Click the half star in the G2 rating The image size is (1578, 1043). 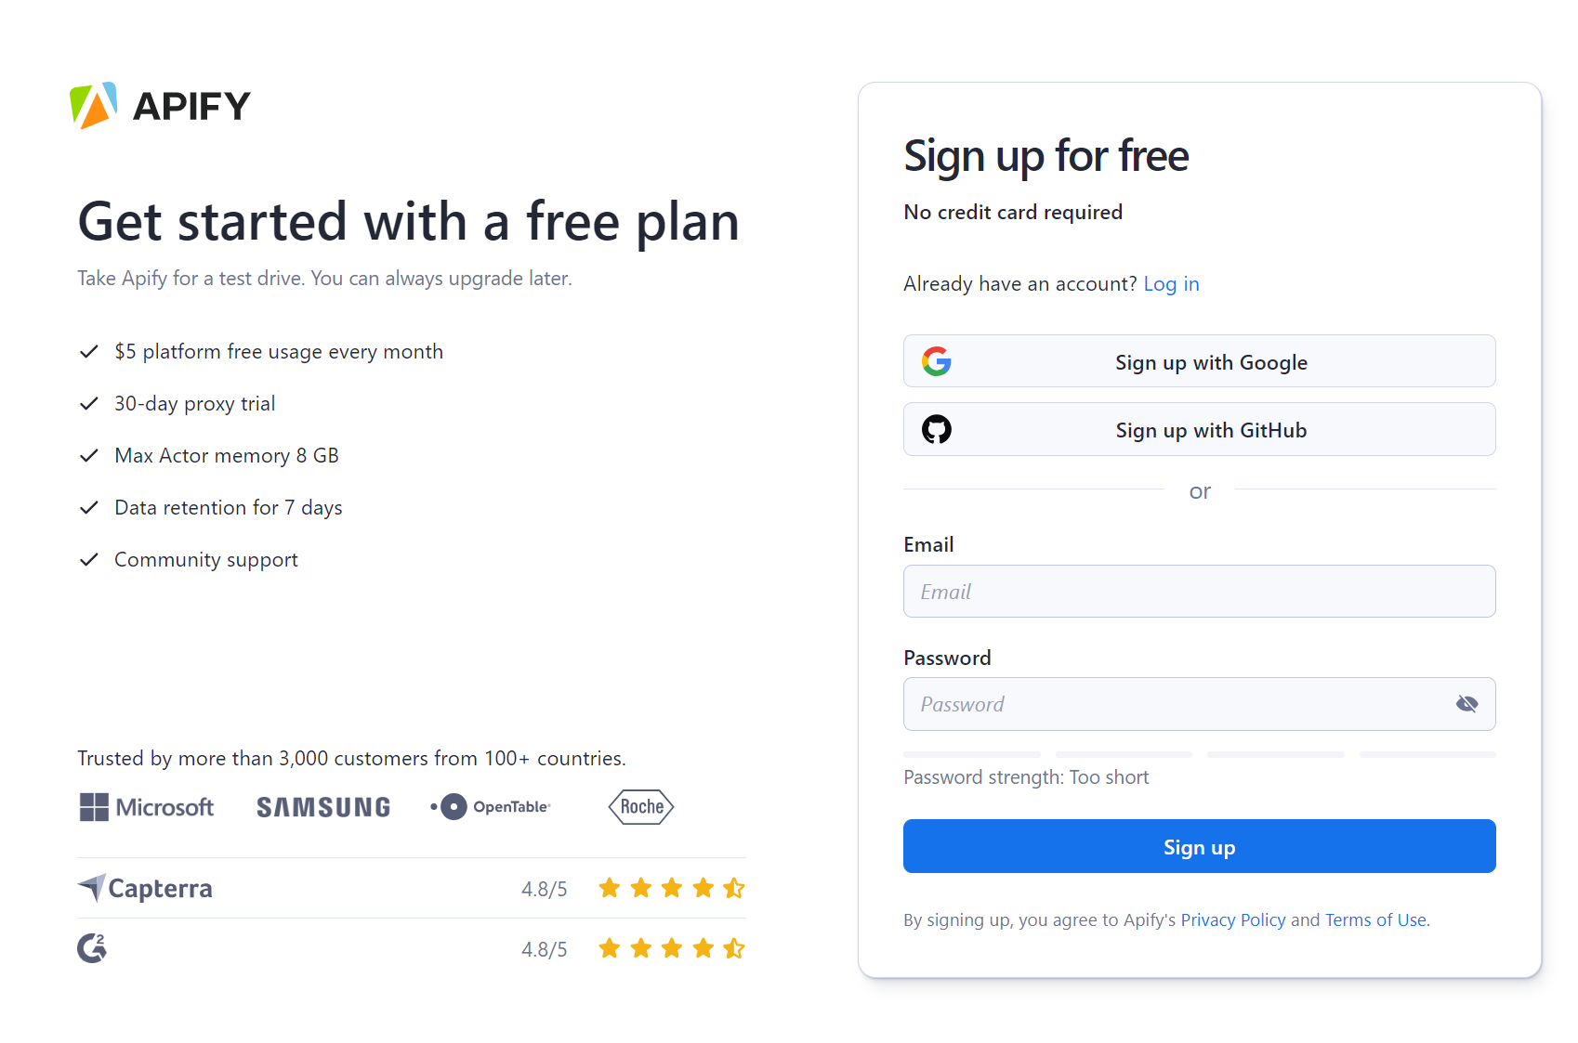[x=734, y=947]
